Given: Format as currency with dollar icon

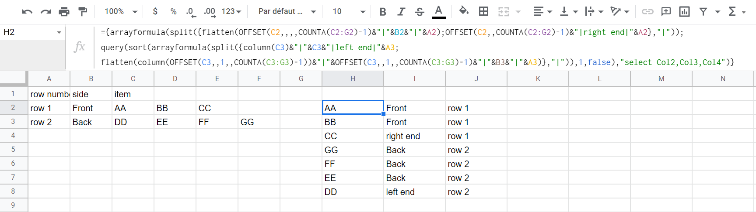Looking at the screenshot, I should click(155, 12).
